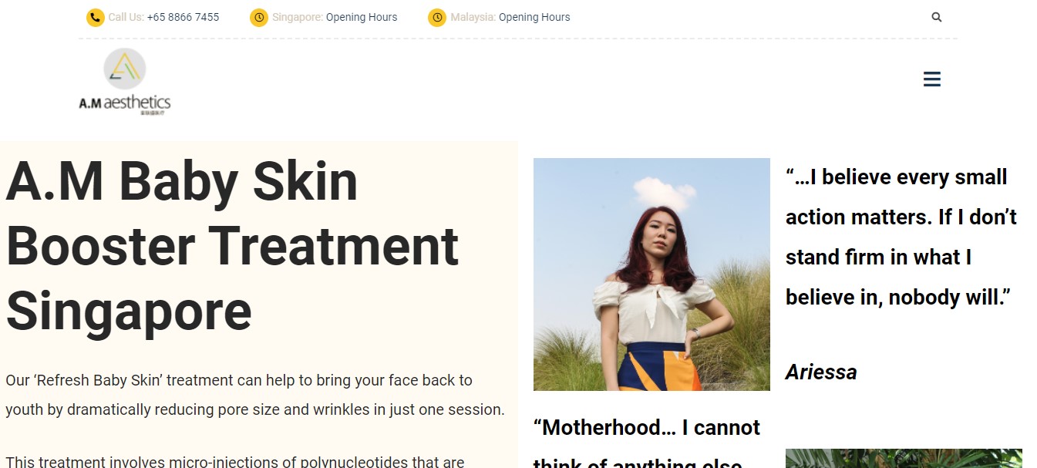The image size is (1037, 468).
Task: Open the search magnifier icon
Action: tap(937, 17)
